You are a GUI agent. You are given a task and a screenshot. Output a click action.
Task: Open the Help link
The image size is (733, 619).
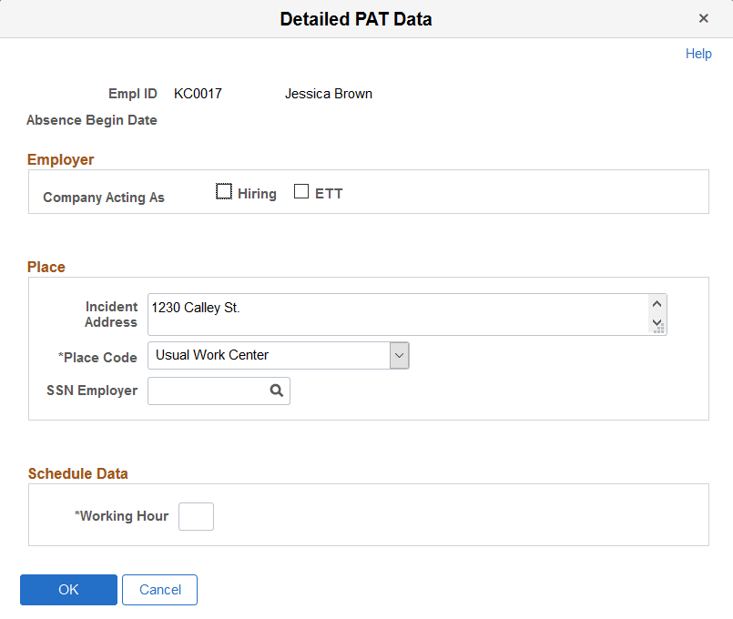point(698,54)
